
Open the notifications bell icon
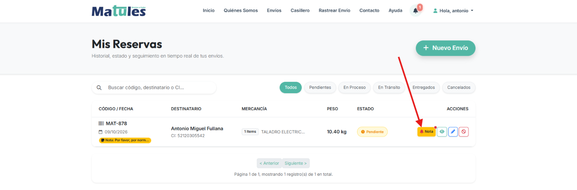tap(415, 11)
